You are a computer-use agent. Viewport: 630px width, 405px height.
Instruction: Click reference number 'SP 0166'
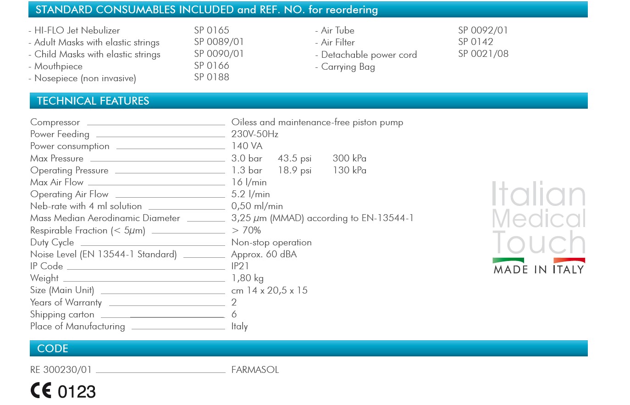(211, 66)
